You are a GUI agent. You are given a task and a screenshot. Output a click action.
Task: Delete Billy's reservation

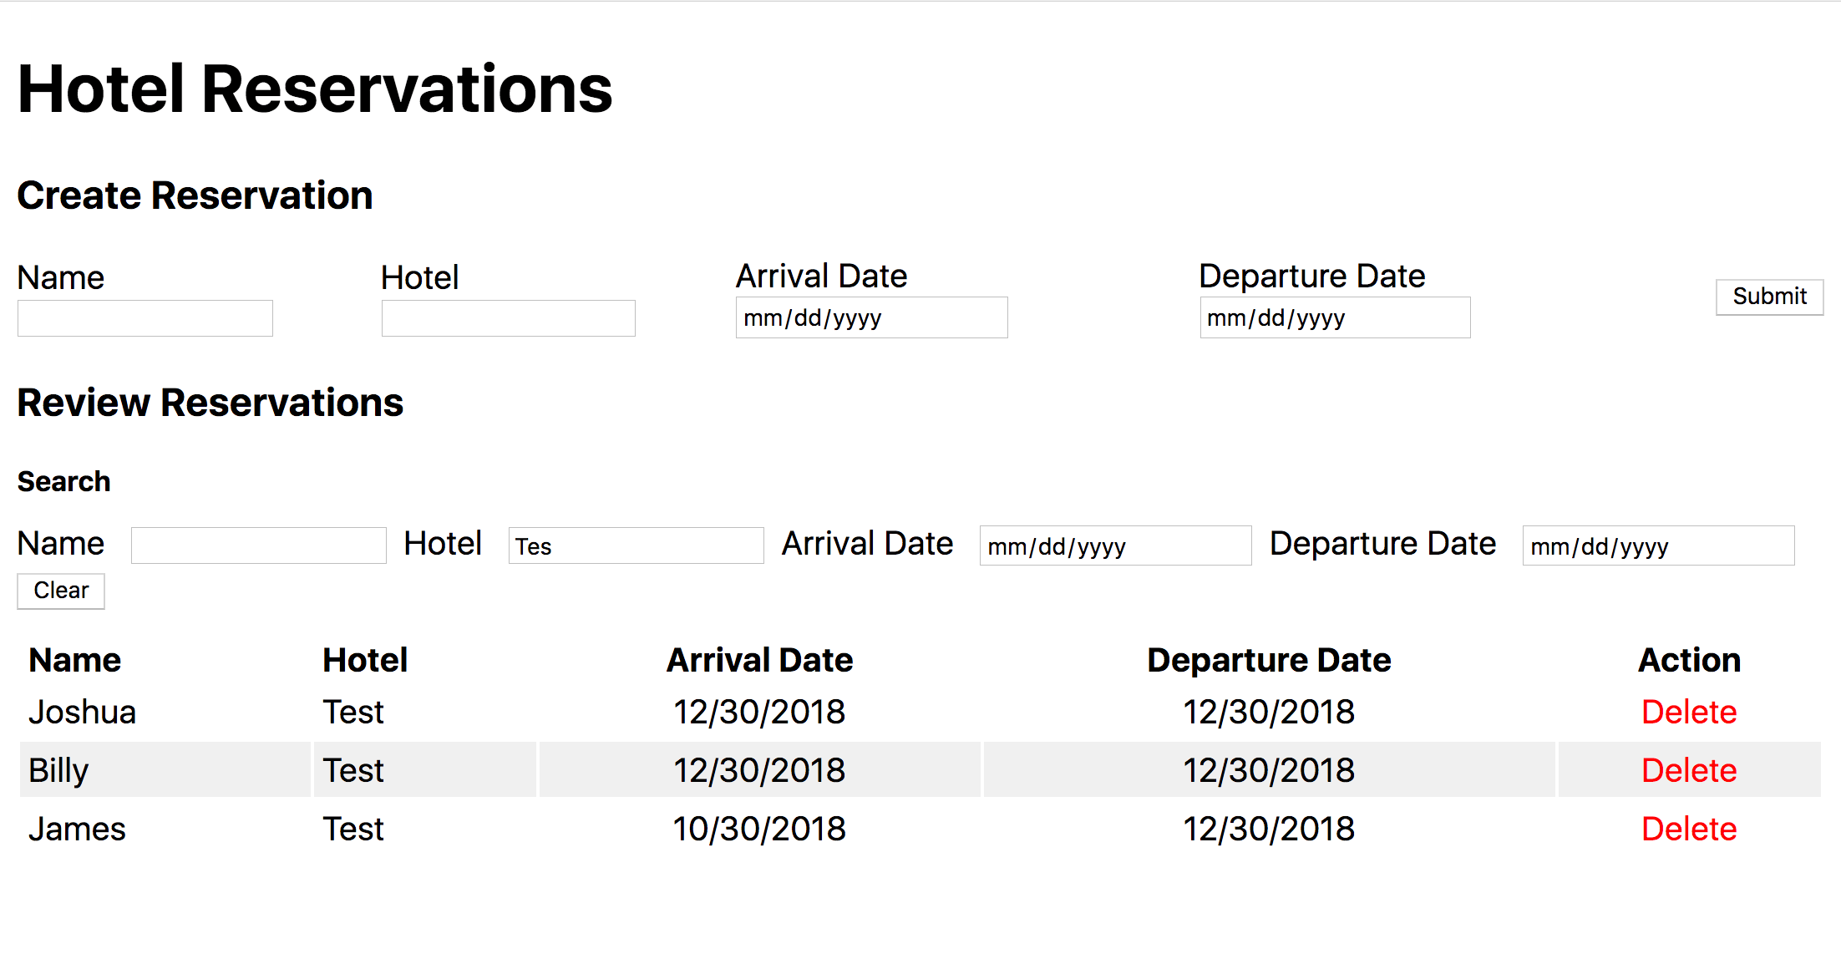tap(1688, 770)
